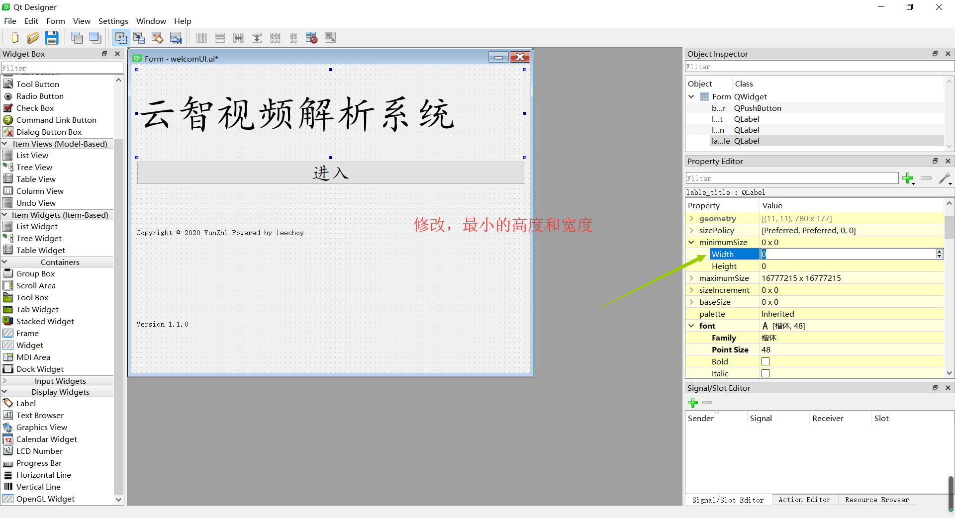The height and width of the screenshot is (518, 955).
Task: Select the Edit Widgets mode icon
Action: pyautogui.click(x=121, y=38)
